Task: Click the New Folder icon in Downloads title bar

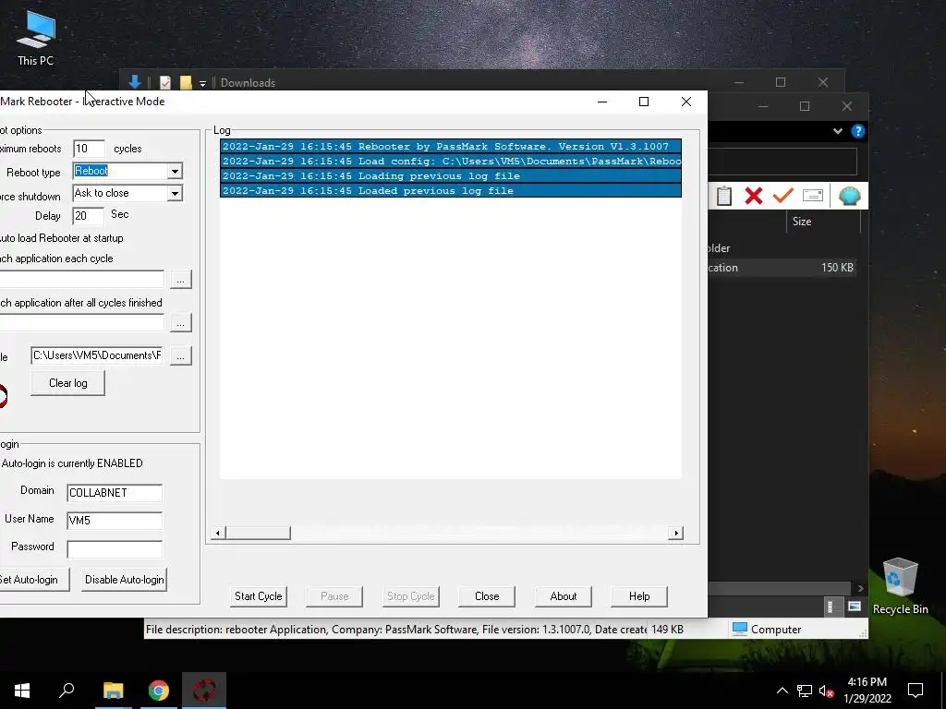Action: (x=186, y=82)
